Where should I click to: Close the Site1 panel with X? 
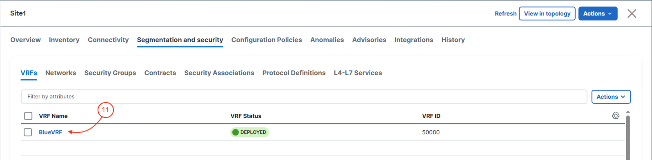tap(632, 13)
